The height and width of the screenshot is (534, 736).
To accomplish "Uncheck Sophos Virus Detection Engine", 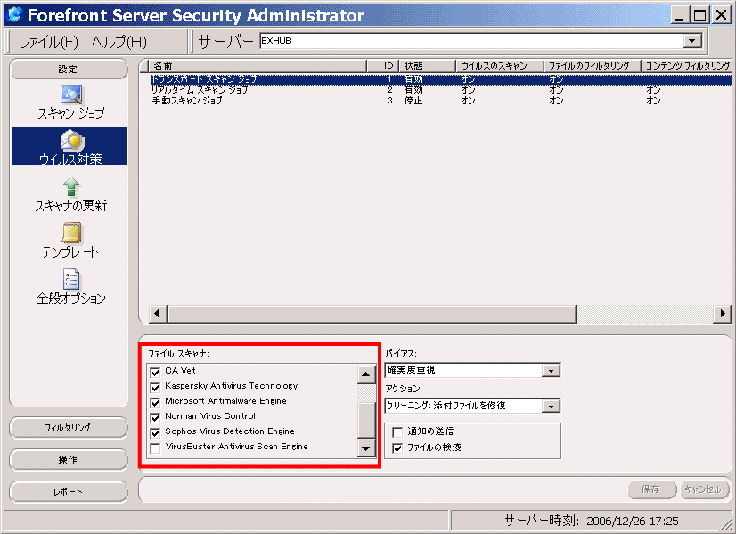I will [x=155, y=432].
